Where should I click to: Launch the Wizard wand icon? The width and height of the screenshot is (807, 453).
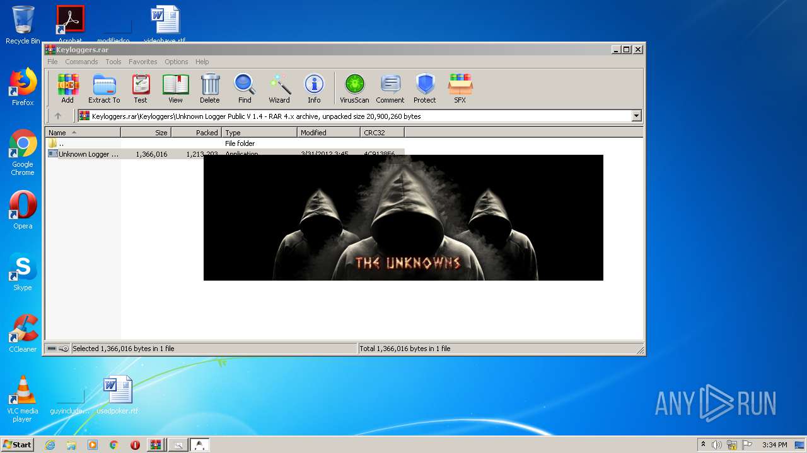[x=279, y=89]
